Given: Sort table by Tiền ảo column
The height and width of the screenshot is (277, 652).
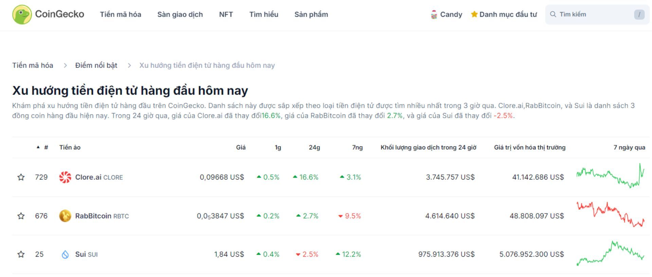Looking at the screenshot, I should (x=70, y=147).
